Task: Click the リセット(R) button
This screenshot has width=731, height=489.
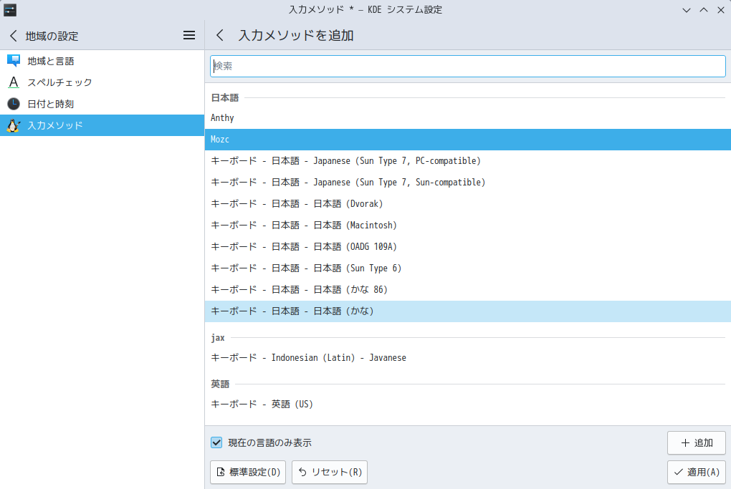Action: tap(330, 473)
